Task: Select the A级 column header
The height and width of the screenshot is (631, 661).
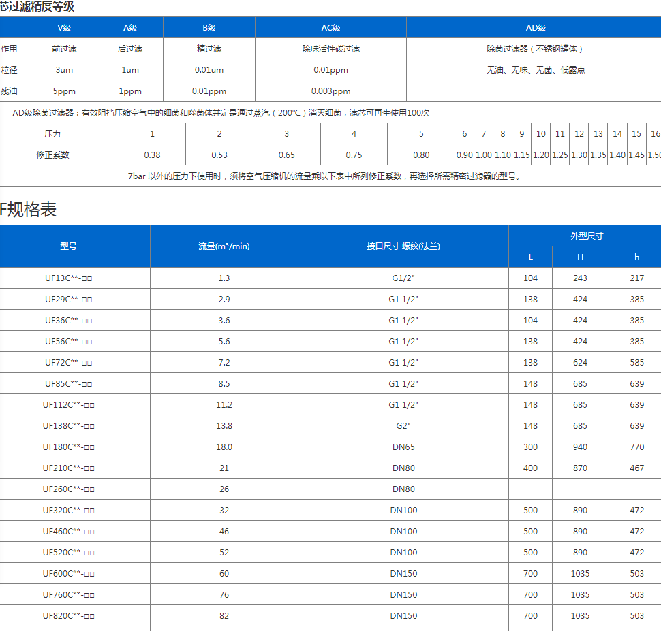Action: (x=131, y=27)
